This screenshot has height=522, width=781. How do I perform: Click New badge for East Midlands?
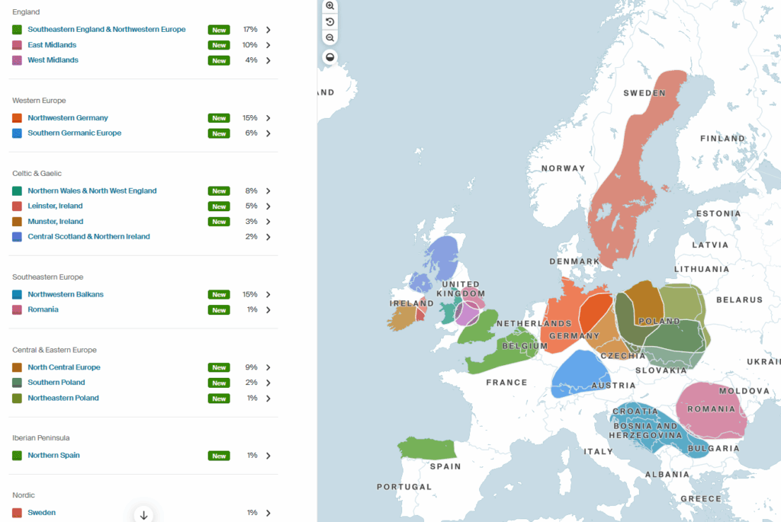[x=219, y=45]
